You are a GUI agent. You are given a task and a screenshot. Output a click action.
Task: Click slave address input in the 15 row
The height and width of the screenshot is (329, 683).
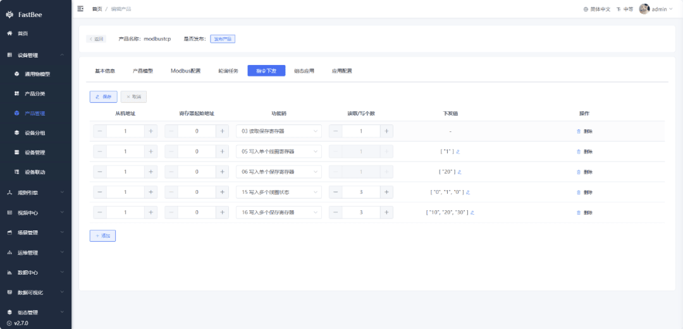coord(125,192)
